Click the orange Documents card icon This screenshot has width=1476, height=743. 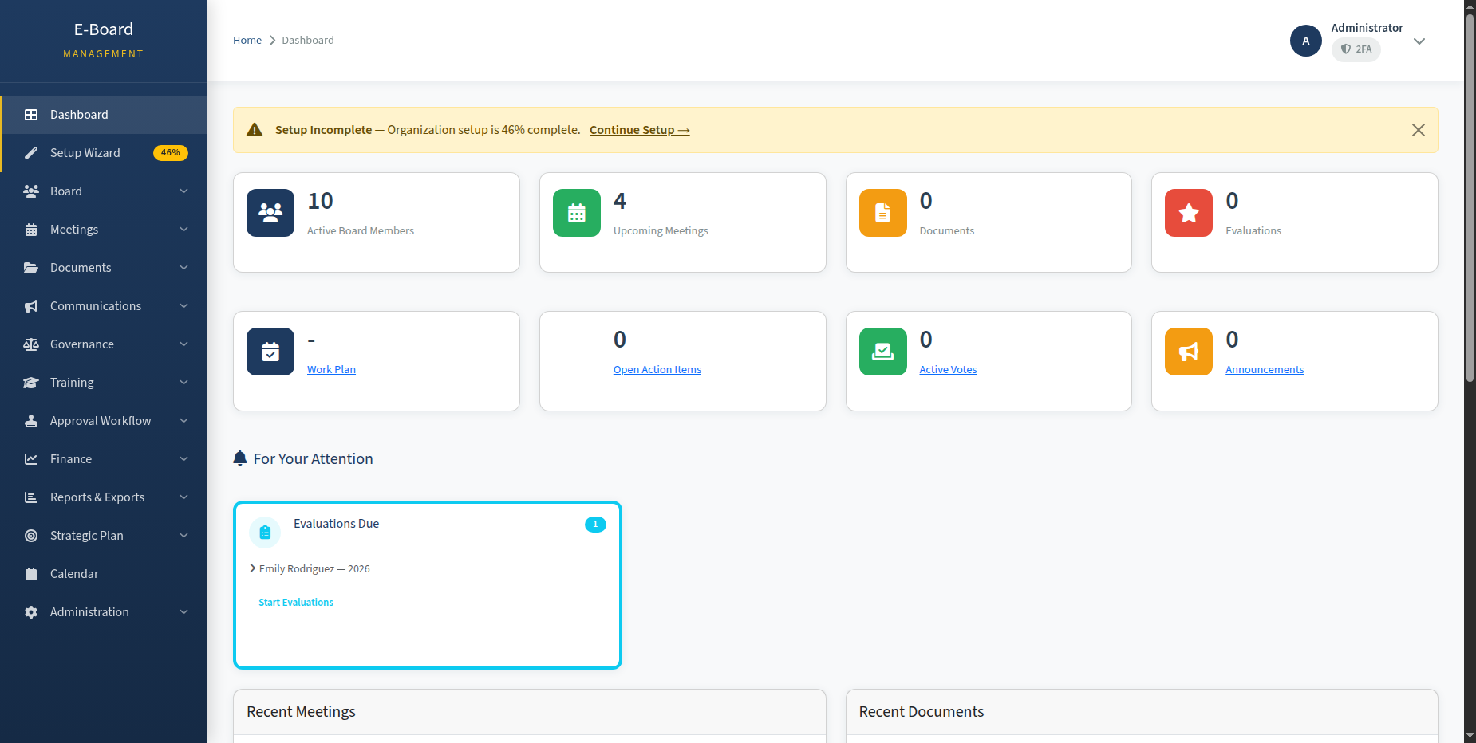click(883, 213)
